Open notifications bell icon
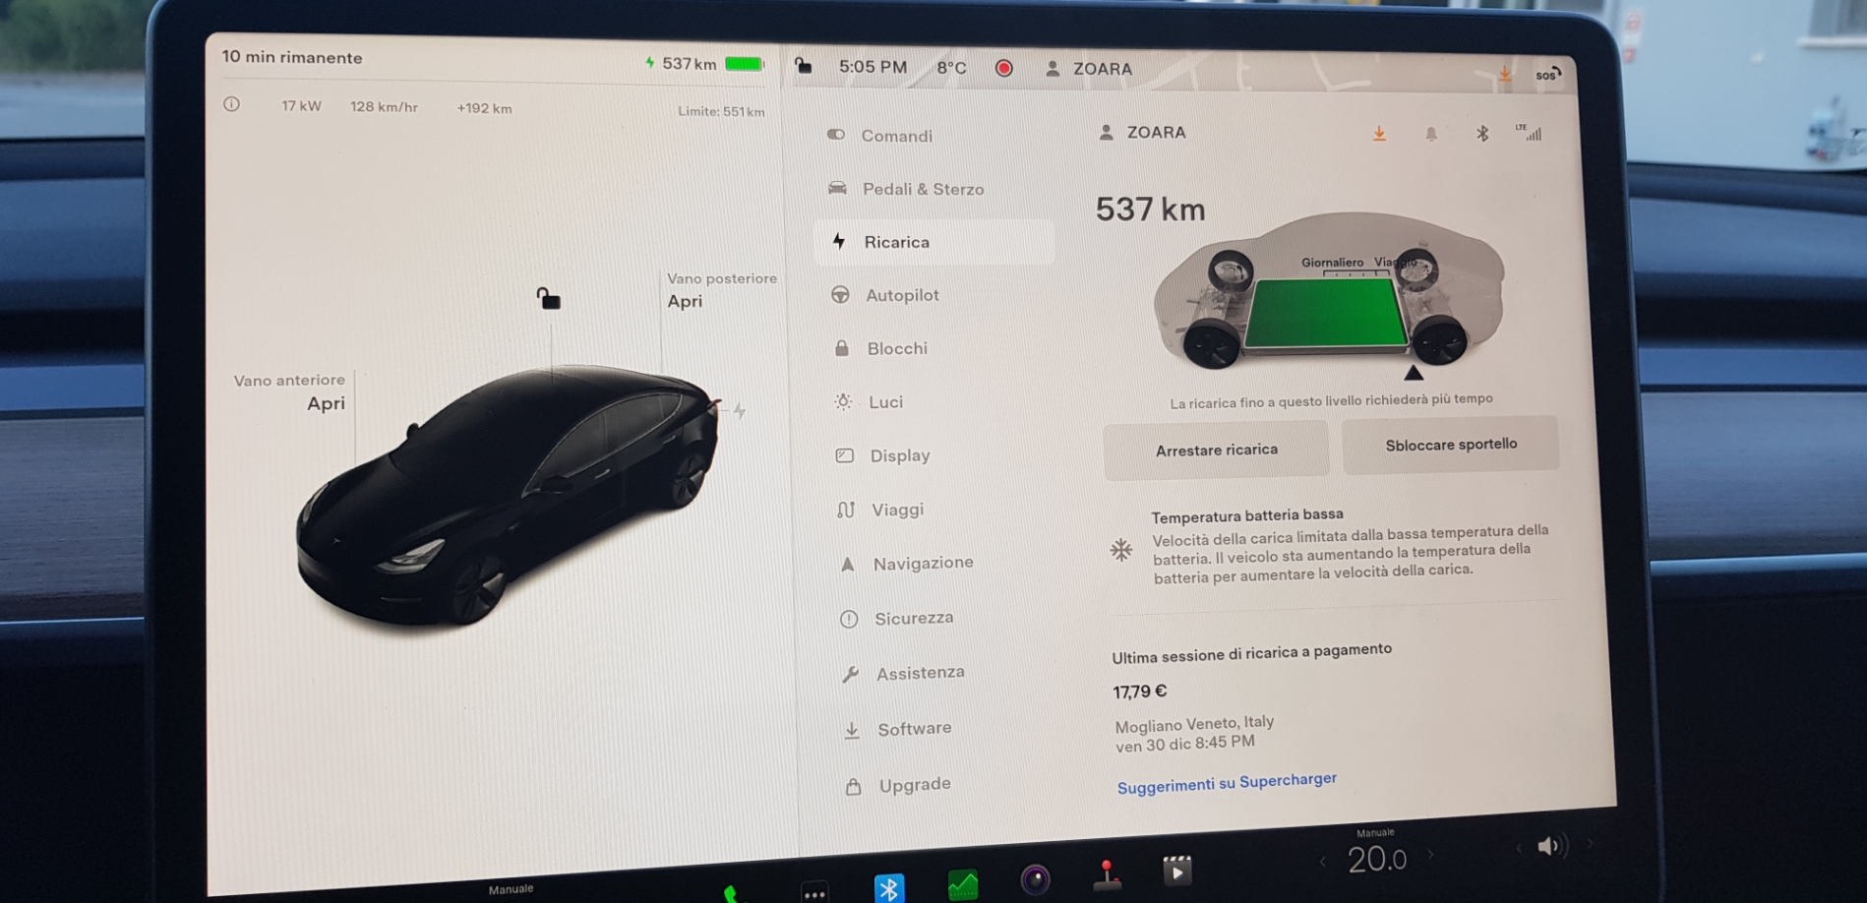 1430,134
